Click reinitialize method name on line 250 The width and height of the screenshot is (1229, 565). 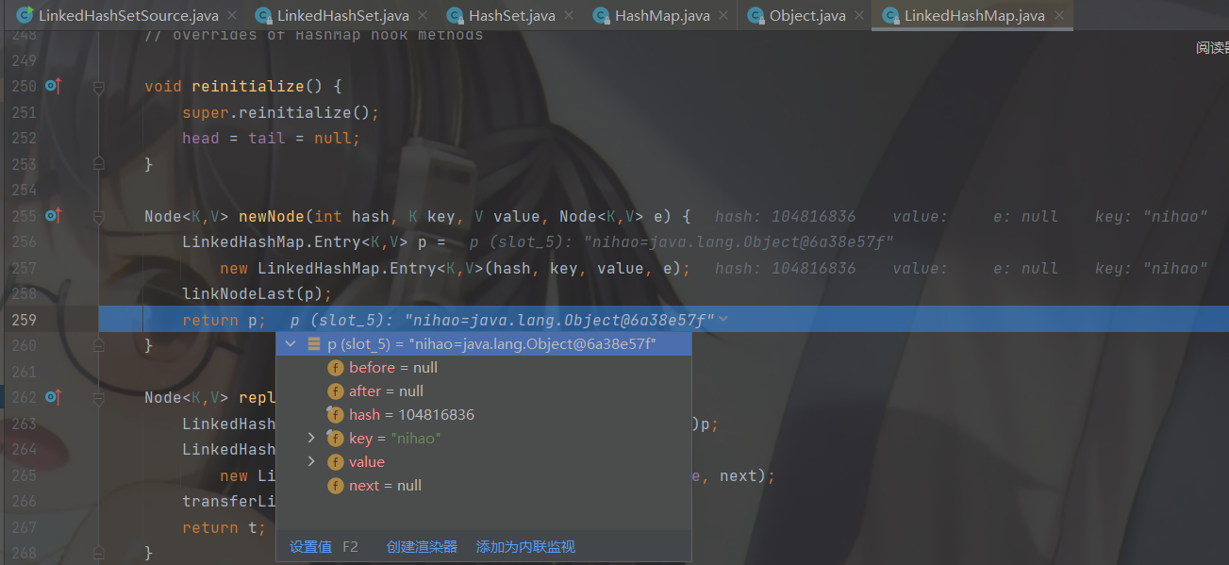pyautogui.click(x=248, y=87)
